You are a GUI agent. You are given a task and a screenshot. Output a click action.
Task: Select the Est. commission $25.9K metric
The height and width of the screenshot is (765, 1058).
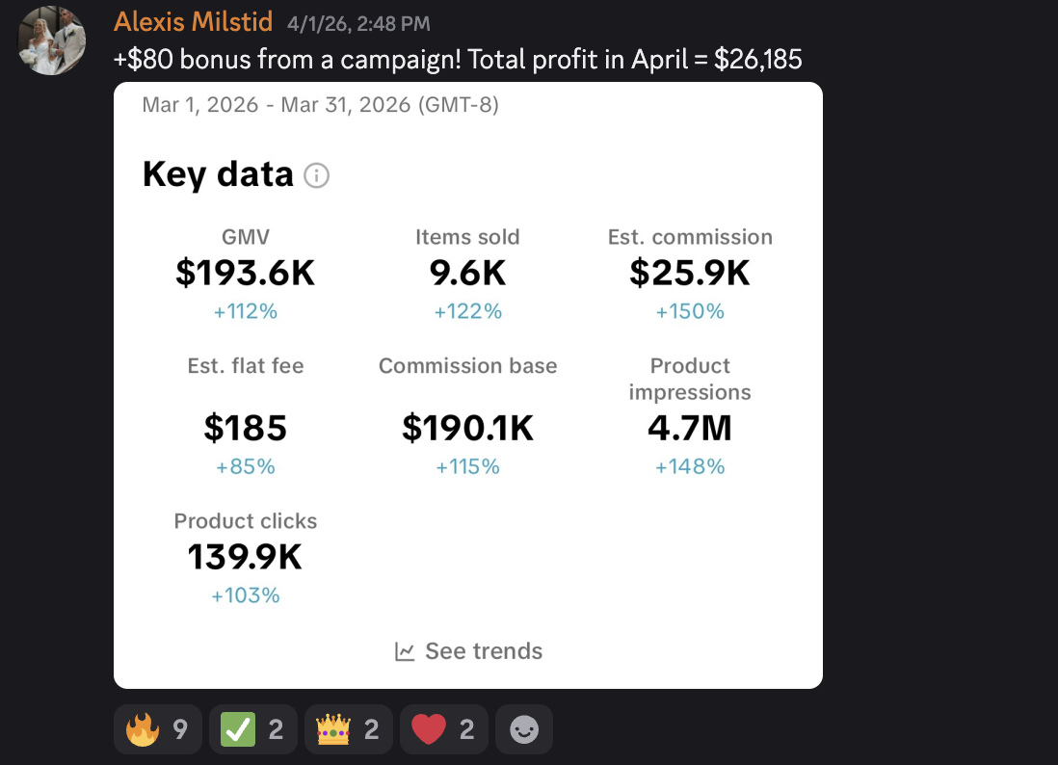(690, 274)
